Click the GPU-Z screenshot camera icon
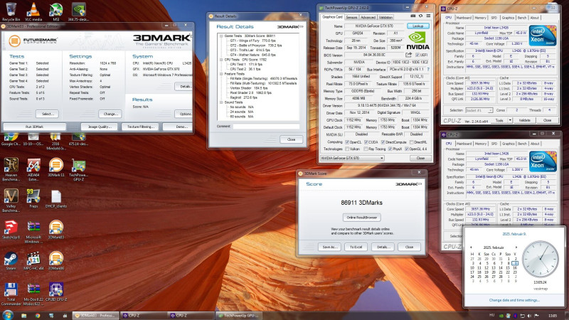 click(x=413, y=16)
